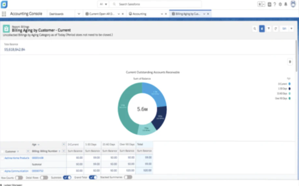Open the Billing Aging tab options chevron
The width and height of the screenshot is (299, 186).
pyautogui.click(x=204, y=14)
